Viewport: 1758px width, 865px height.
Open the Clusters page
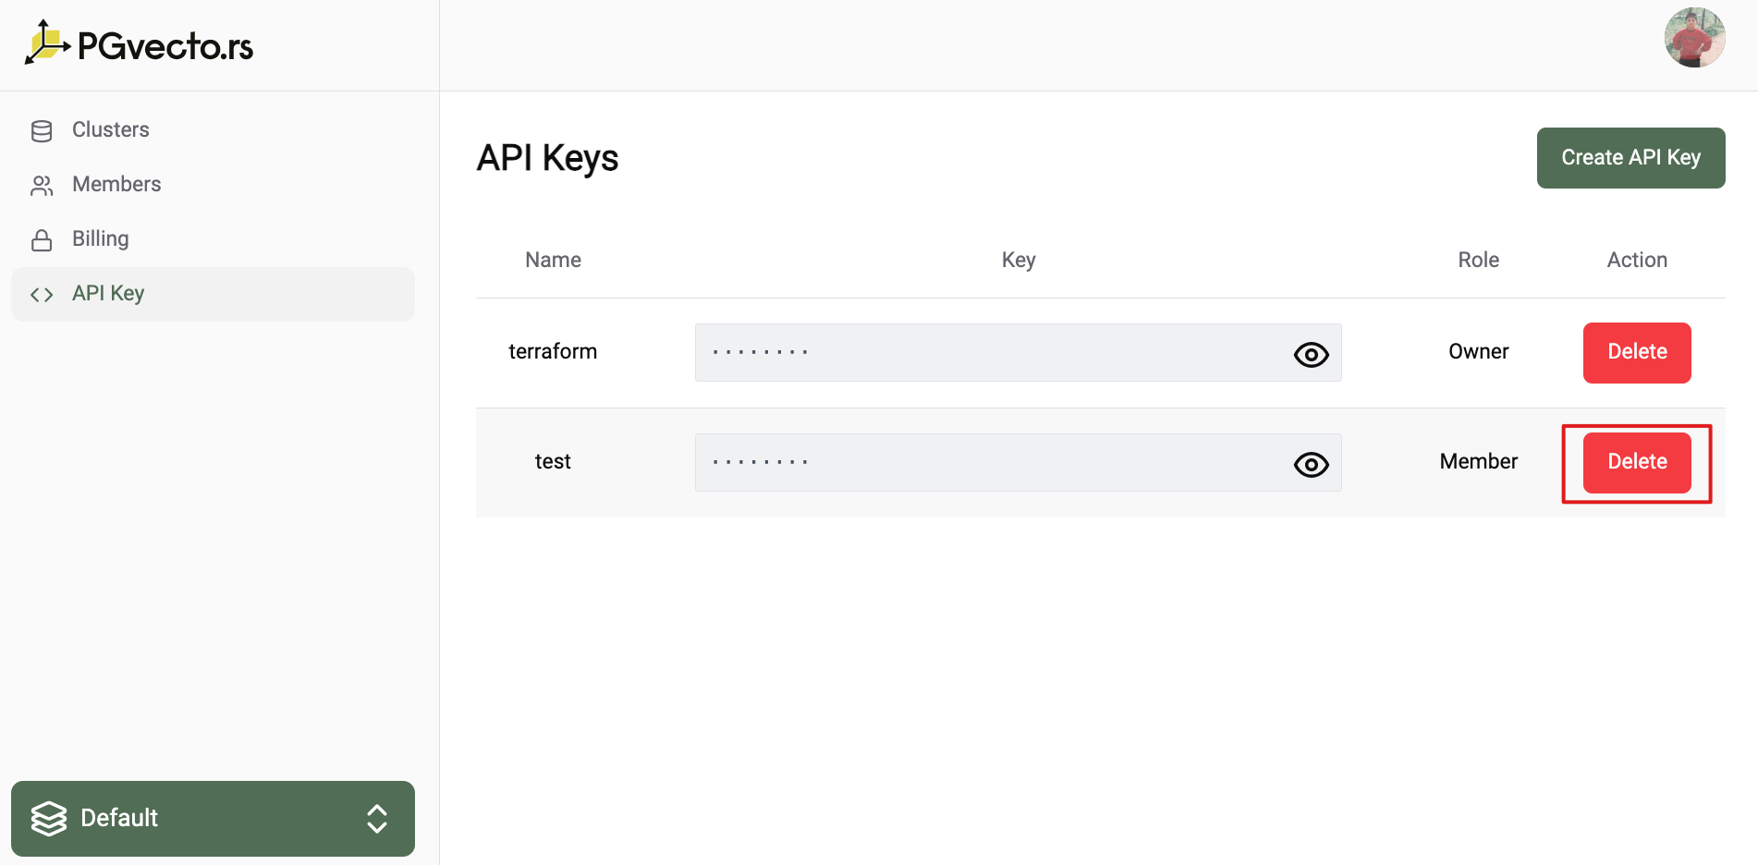111,130
